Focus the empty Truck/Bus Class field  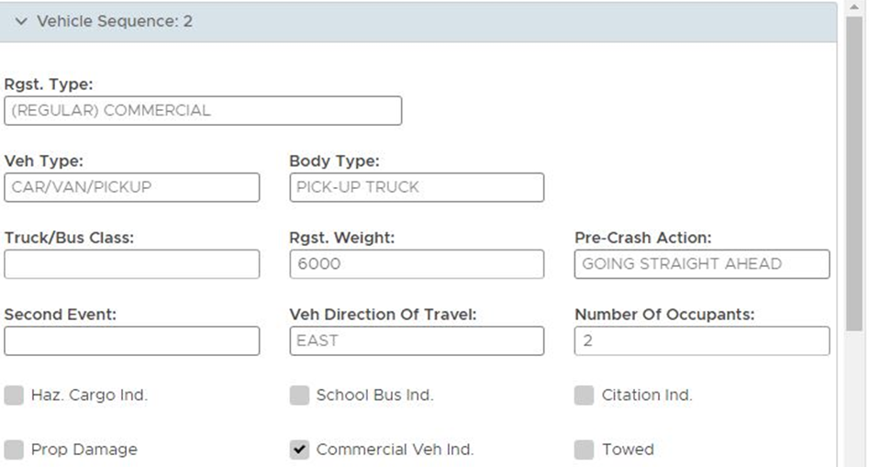click(132, 263)
